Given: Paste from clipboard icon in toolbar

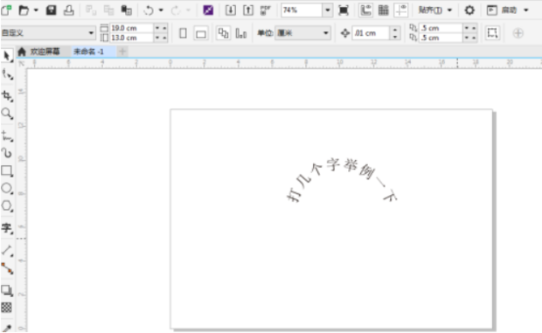Looking at the screenshot, I should (126, 10).
